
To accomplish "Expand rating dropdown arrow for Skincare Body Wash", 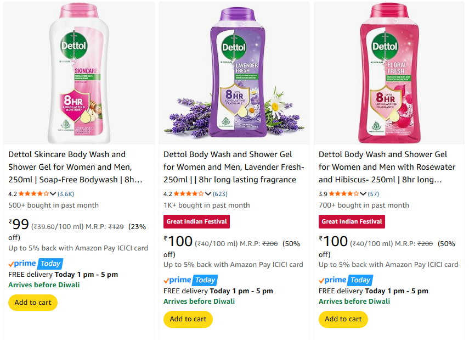I will (x=53, y=193).
